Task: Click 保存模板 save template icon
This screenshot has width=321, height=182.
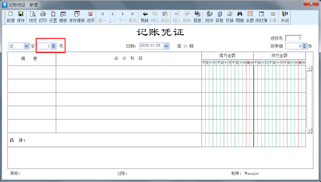Action: click(x=77, y=17)
